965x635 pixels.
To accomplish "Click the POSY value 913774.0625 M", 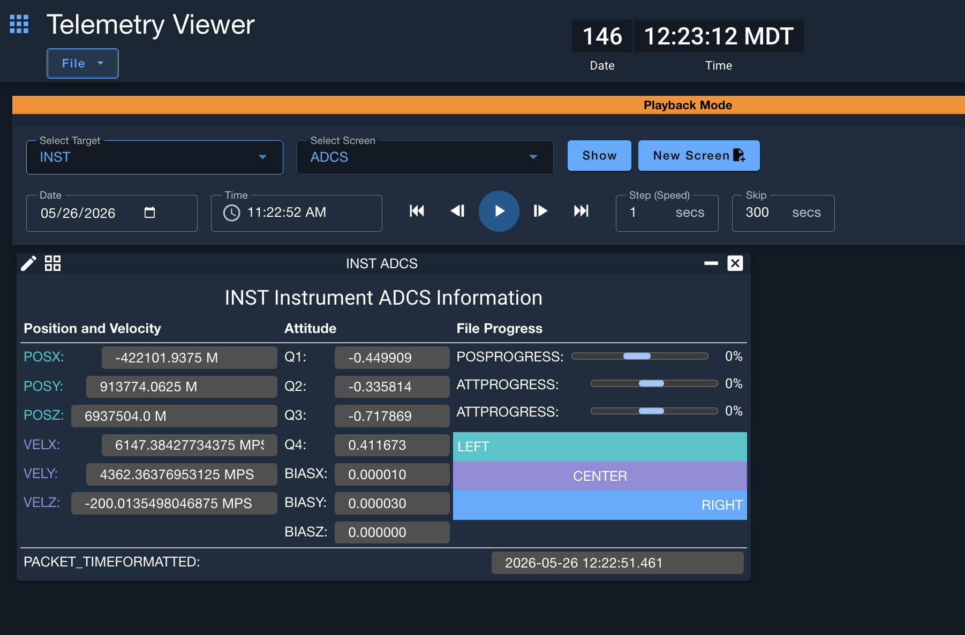I will (182, 387).
